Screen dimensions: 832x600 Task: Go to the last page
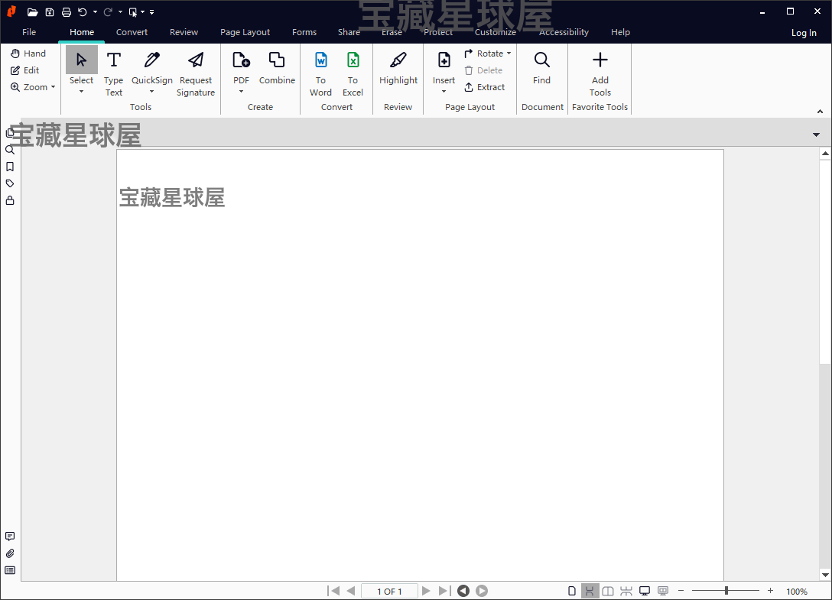[x=444, y=591]
